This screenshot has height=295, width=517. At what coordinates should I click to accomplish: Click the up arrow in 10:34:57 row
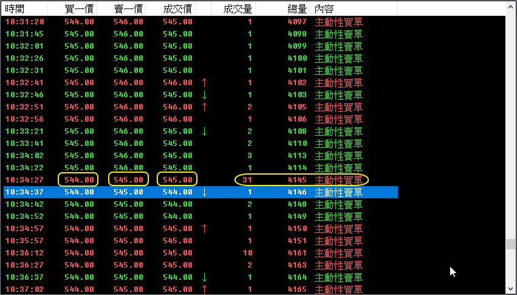pyautogui.click(x=204, y=228)
